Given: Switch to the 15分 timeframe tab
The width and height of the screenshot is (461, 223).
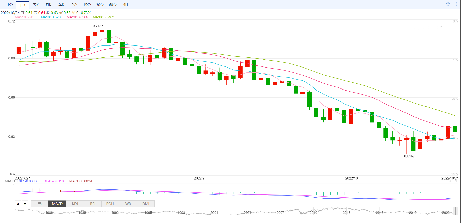Looking at the screenshot, I should tap(87, 5).
